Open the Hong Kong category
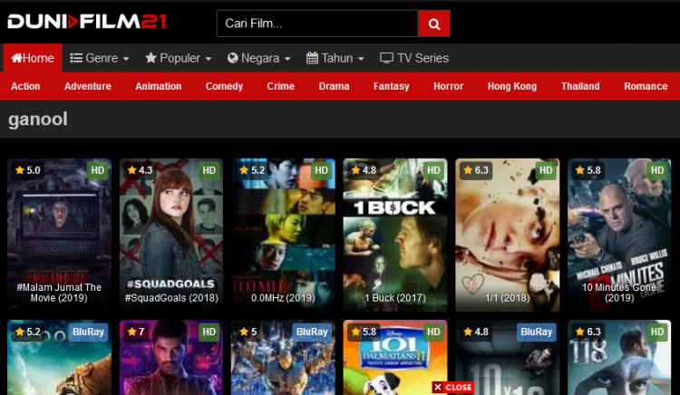The image size is (680, 395). pyautogui.click(x=512, y=86)
